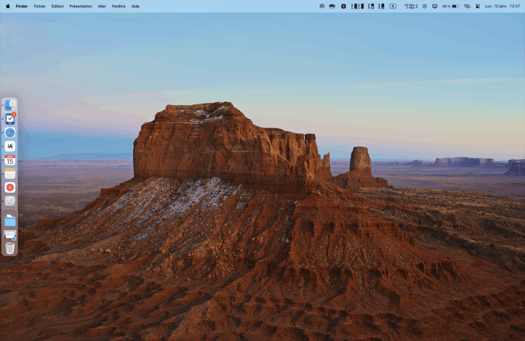Screen dimensions: 525x341
Task: Open the Fichier menu
Action: [x=39, y=6]
